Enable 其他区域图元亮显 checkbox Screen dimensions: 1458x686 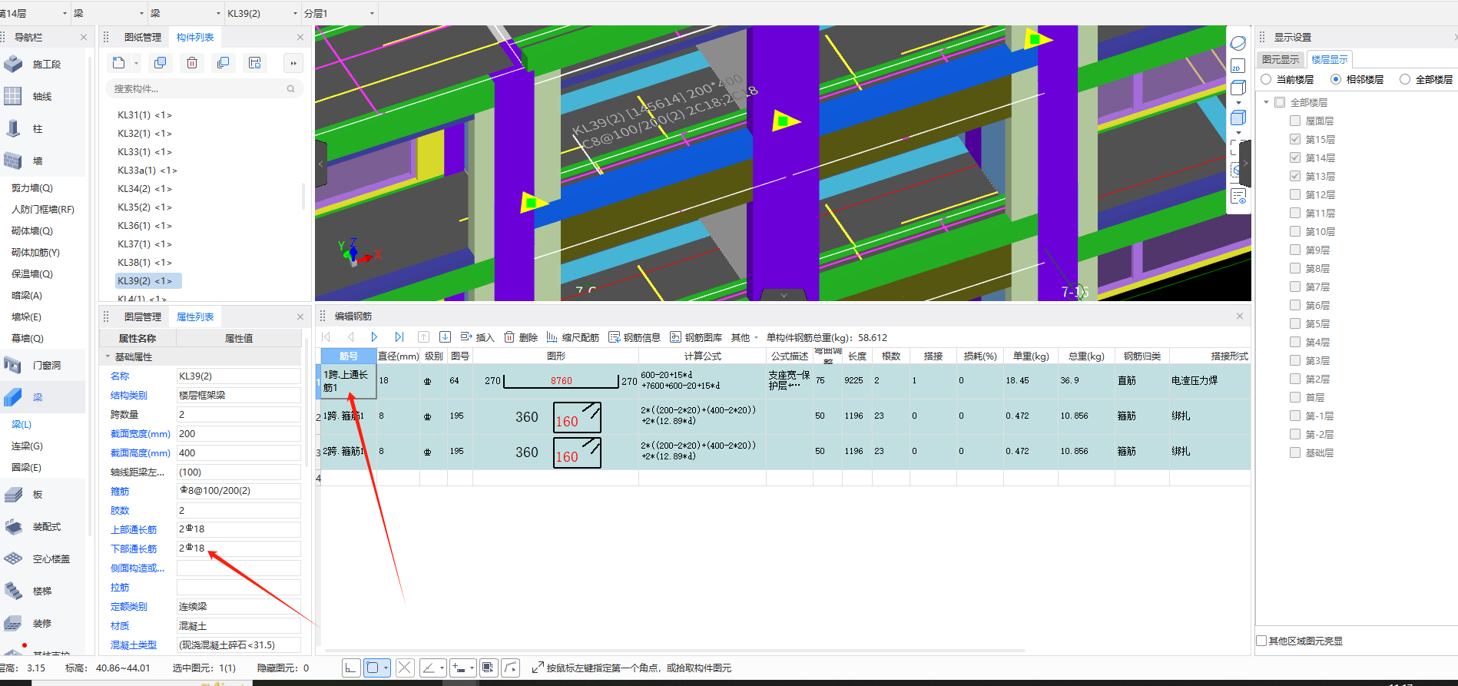click(1261, 641)
